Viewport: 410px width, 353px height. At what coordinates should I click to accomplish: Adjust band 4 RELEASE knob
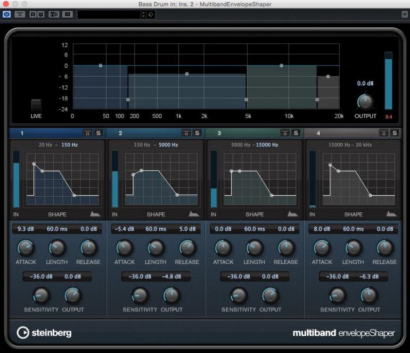pos(384,248)
